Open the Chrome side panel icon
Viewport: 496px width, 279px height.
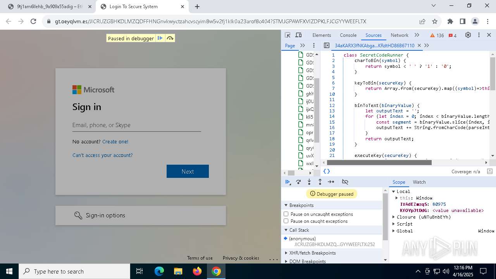pos(463,21)
